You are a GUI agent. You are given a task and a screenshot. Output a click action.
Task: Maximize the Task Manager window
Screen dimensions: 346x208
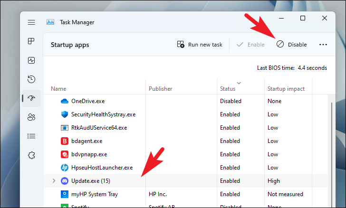(303, 18)
